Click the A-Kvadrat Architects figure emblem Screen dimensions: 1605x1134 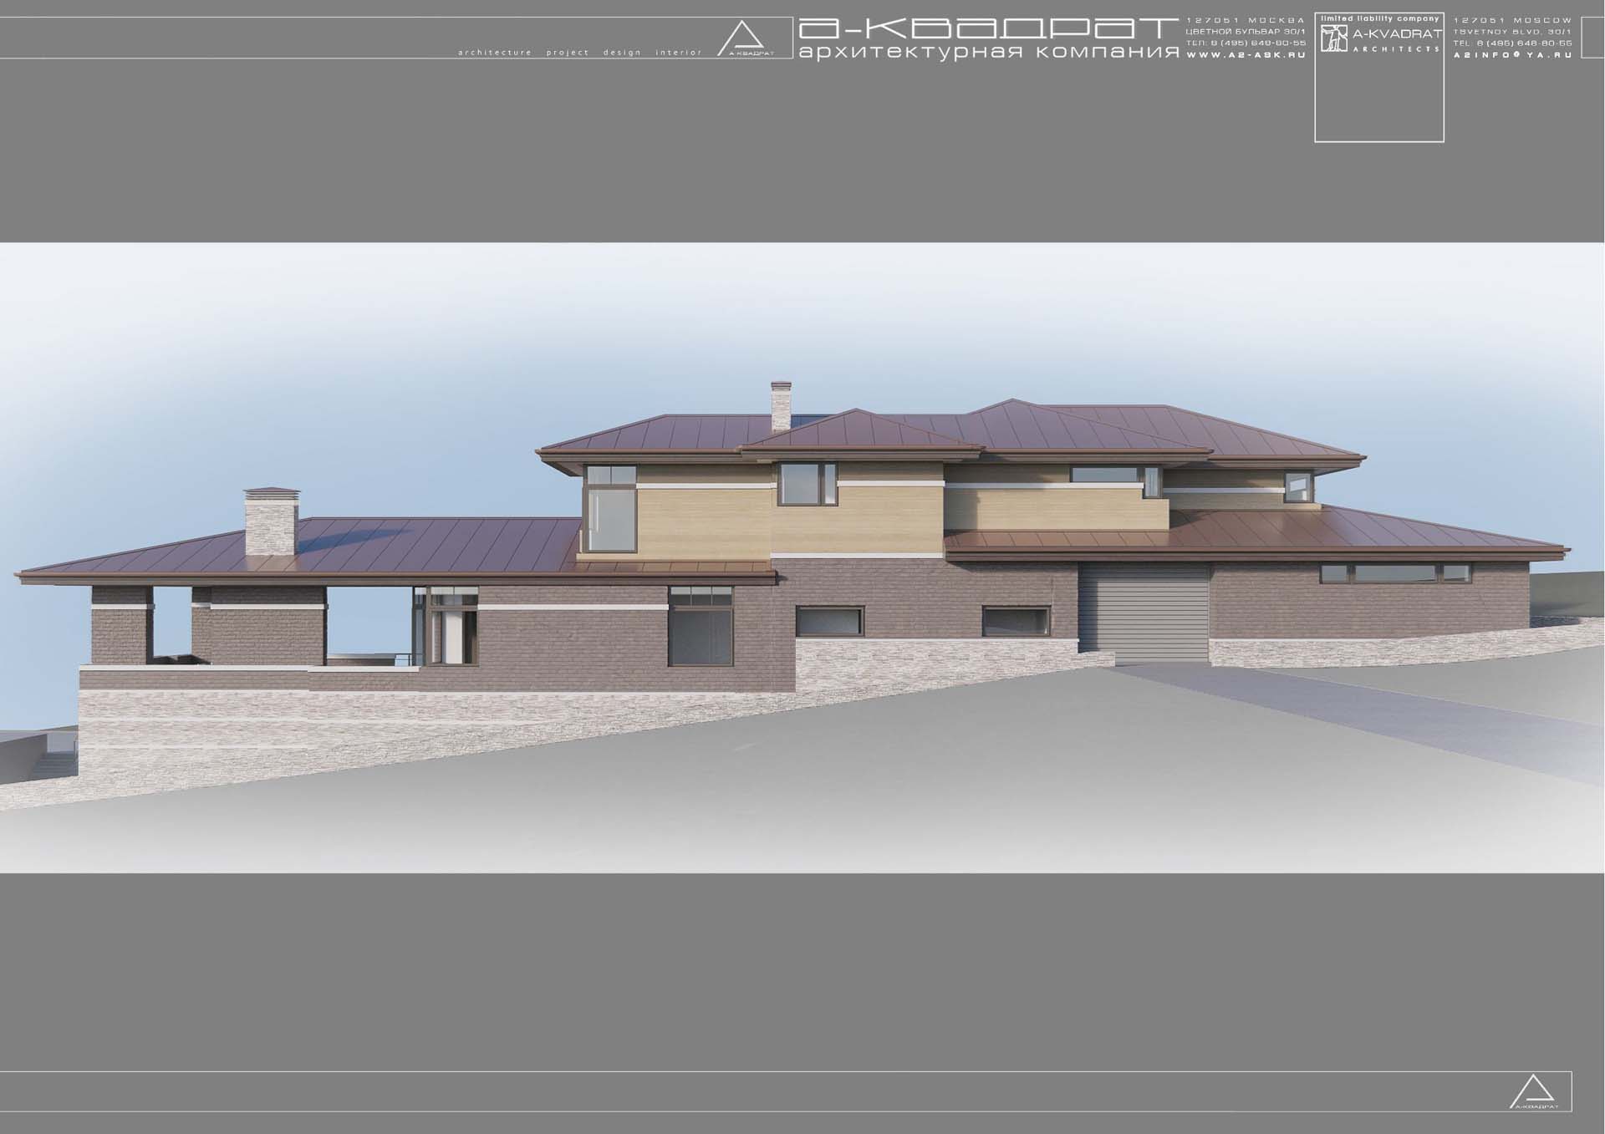[x=1334, y=38]
